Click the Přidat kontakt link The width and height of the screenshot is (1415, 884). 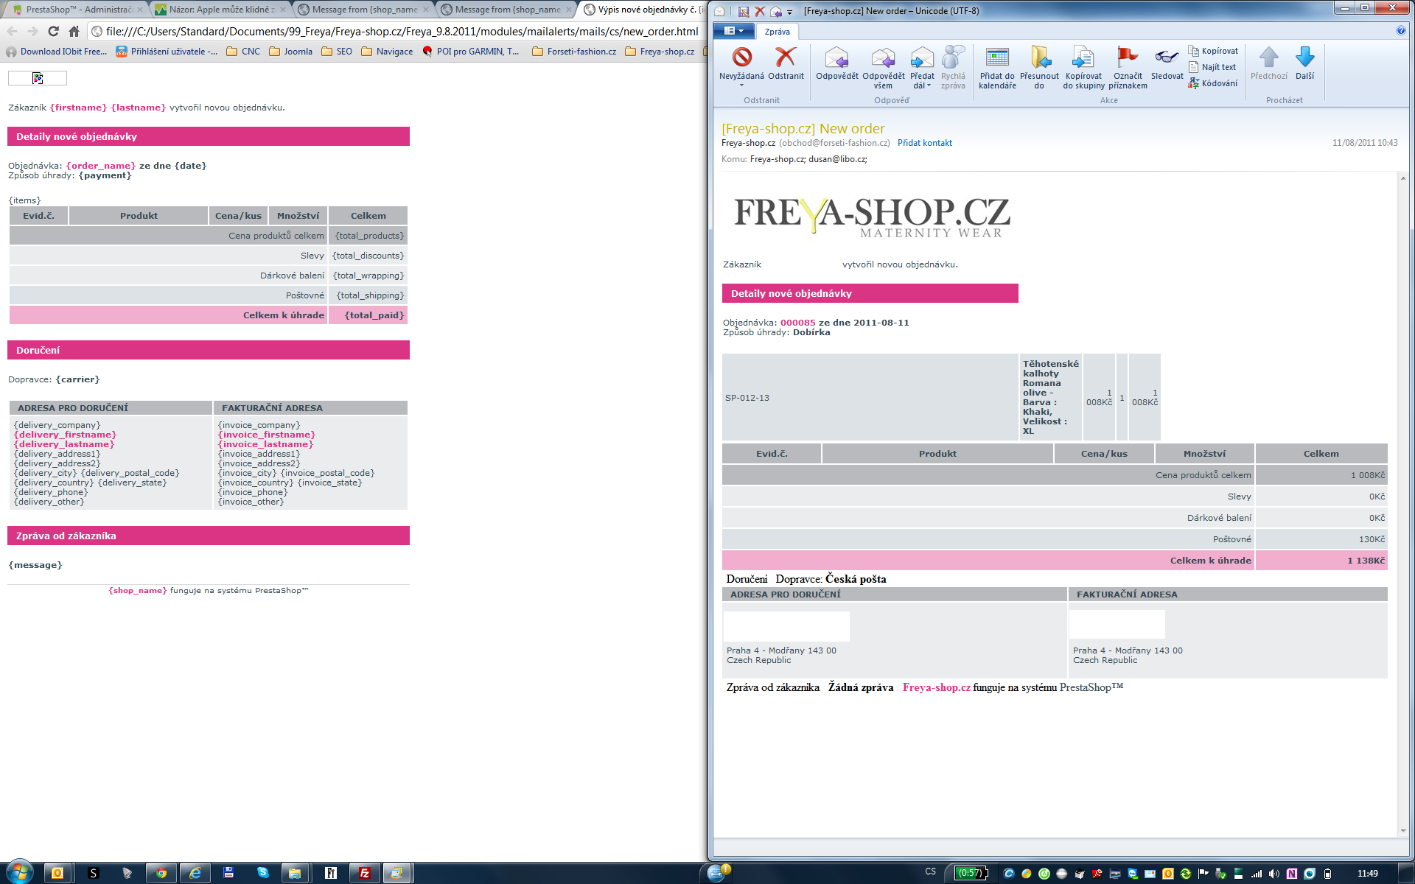(924, 143)
